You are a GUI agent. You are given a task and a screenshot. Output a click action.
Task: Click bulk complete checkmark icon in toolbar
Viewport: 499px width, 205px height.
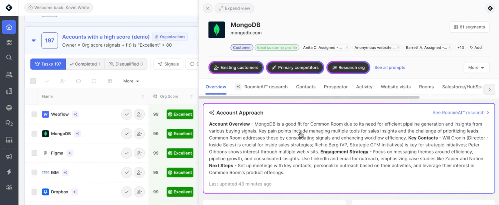point(47,81)
